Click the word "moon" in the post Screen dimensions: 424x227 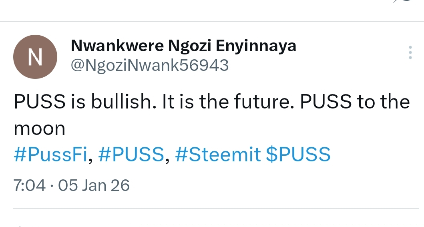pos(39,128)
